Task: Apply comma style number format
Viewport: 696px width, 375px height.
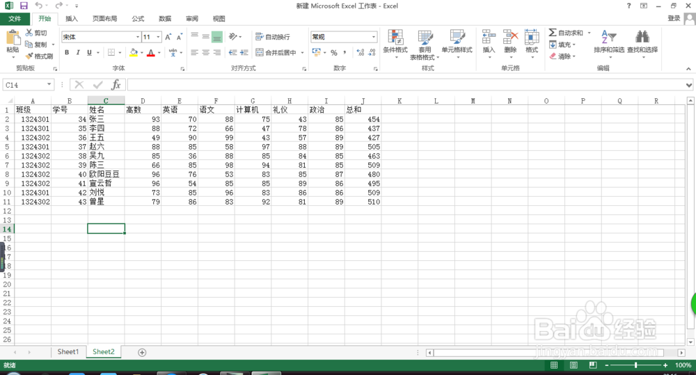Action: coord(345,52)
